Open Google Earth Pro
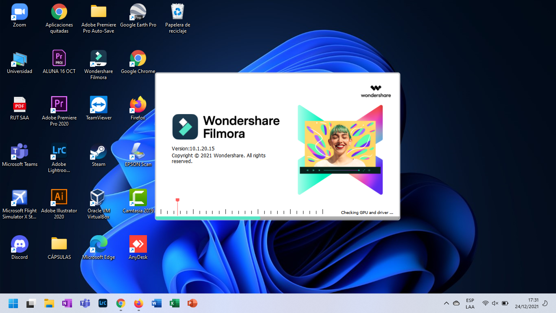556x313 pixels. tap(138, 11)
